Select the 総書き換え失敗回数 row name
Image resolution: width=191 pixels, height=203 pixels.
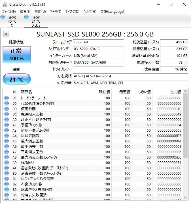click(x=37, y=189)
